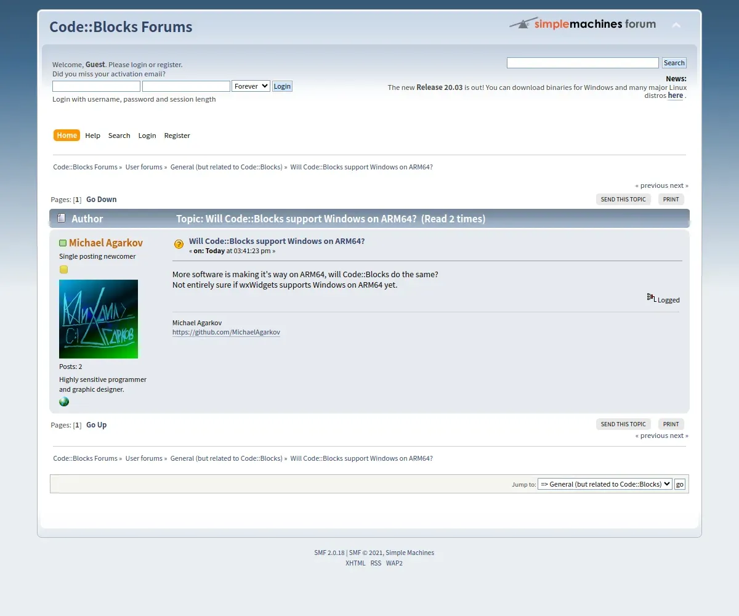Viewport: 739px width, 616px height.
Task: Open Michael Agarkov's avatar image
Action: [99, 319]
